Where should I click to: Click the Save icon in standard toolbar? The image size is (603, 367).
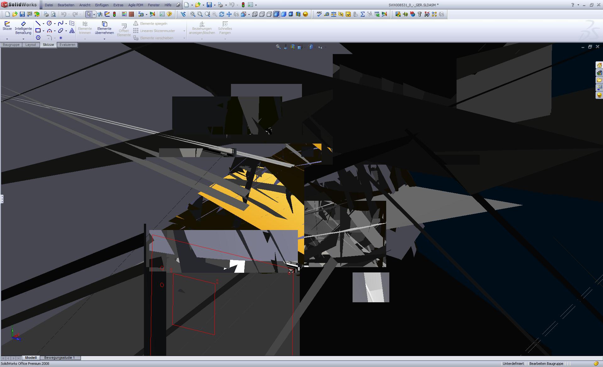tap(22, 14)
